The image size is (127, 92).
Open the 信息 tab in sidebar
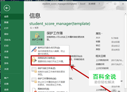pos(12,17)
